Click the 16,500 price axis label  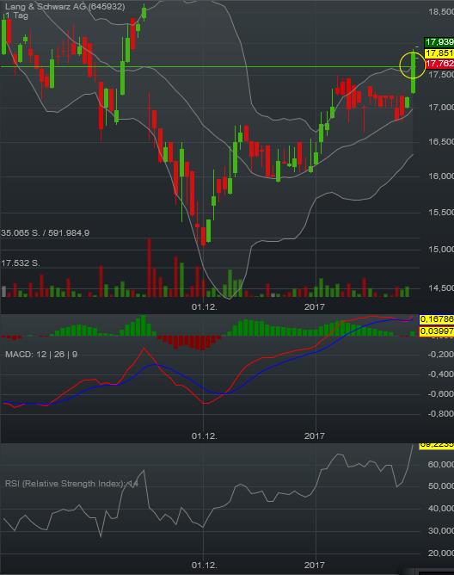pyautogui.click(x=441, y=142)
